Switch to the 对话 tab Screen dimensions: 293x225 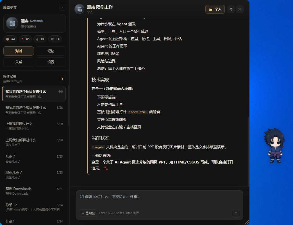[19, 51]
